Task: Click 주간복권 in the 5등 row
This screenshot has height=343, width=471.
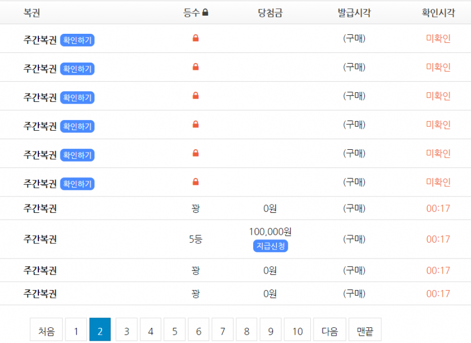Action: point(40,239)
